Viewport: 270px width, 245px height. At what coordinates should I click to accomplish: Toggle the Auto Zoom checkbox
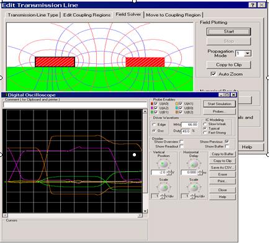click(x=213, y=74)
